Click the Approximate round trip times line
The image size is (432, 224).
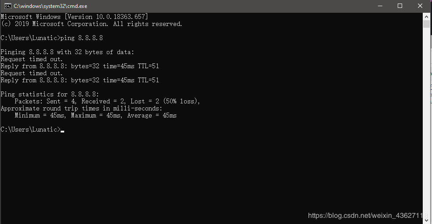(x=82, y=108)
